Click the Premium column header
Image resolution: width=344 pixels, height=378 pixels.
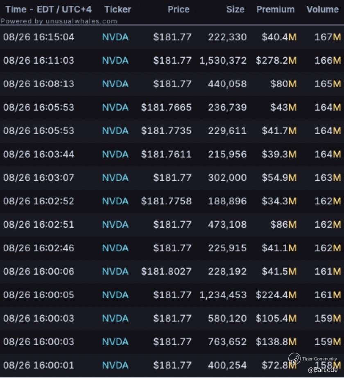[275, 9]
